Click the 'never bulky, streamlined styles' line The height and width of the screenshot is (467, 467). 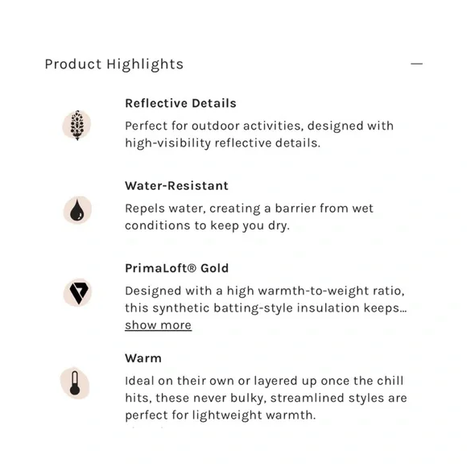click(x=266, y=399)
